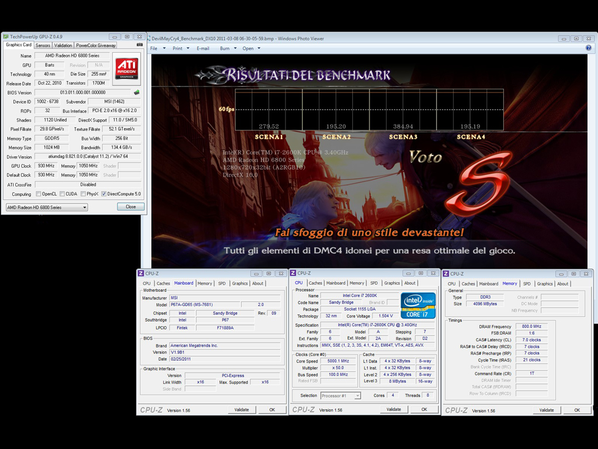
Task: Click the SCENA1 result 279.52 in the benchmark
Action: 269,126
